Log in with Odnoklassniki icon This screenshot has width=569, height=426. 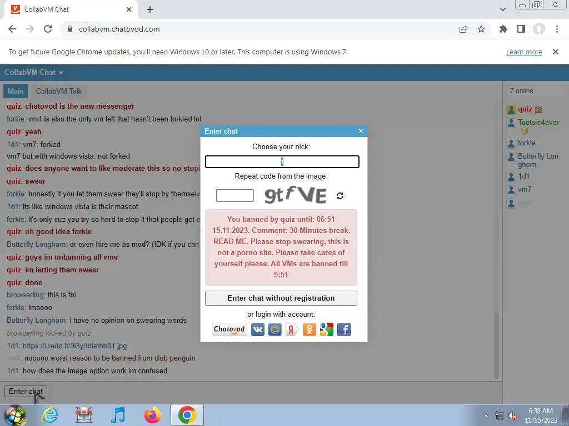tap(309, 329)
